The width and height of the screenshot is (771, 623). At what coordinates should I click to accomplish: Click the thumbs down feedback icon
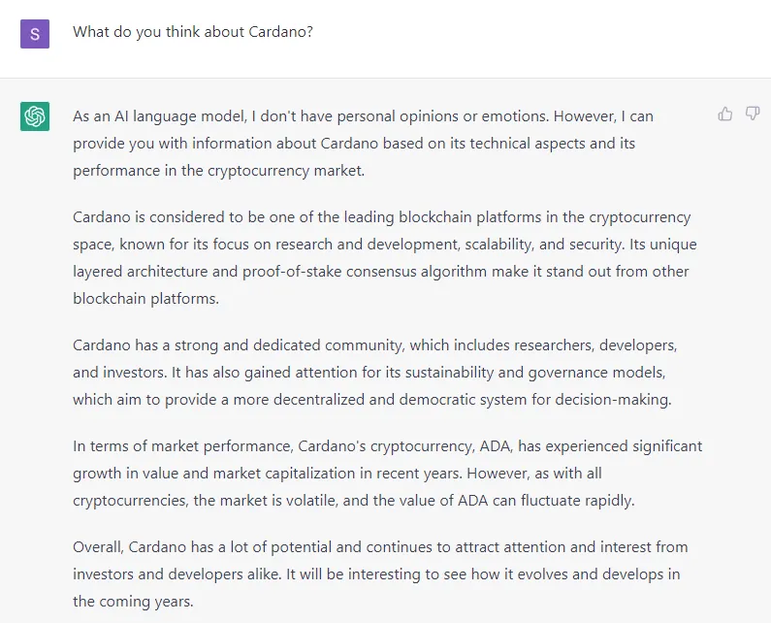[753, 115]
